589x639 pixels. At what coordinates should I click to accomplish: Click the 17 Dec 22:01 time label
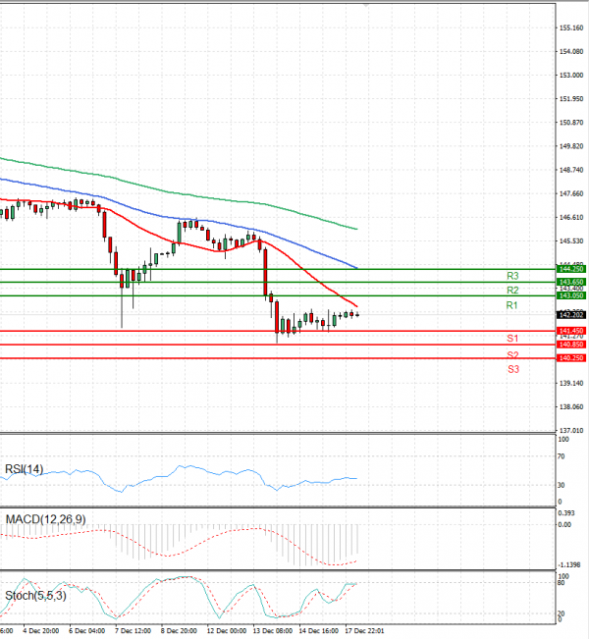pyautogui.click(x=365, y=630)
